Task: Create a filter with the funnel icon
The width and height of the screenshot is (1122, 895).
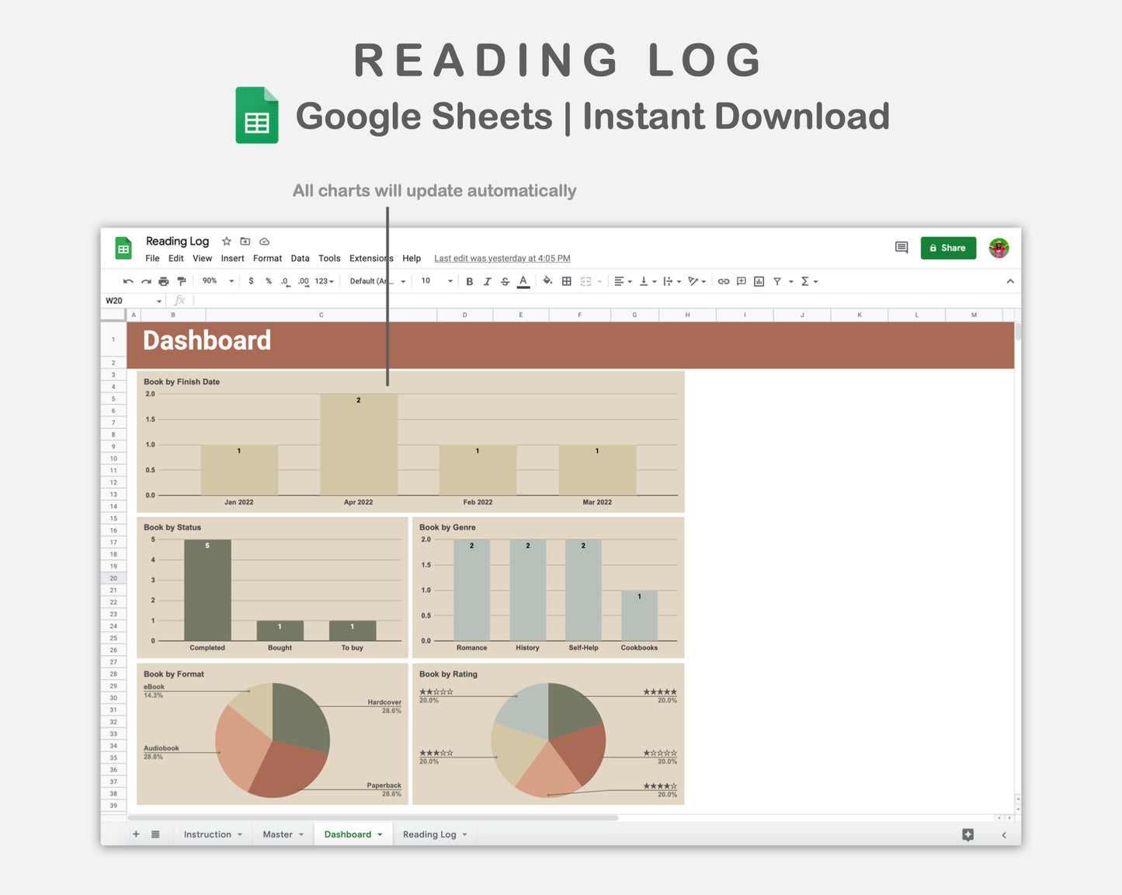Action: click(x=777, y=280)
